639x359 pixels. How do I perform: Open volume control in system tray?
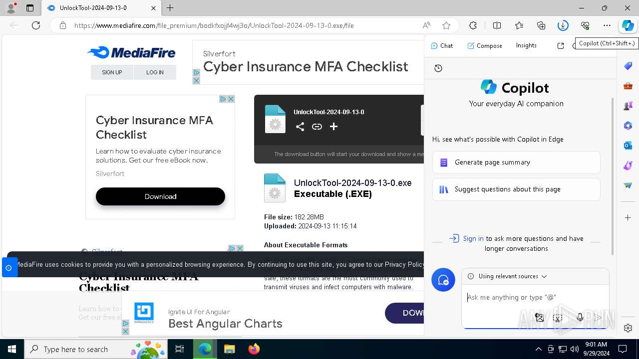(575, 349)
